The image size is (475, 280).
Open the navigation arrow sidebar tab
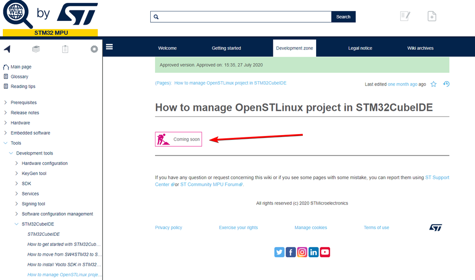pyautogui.click(x=7, y=49)
